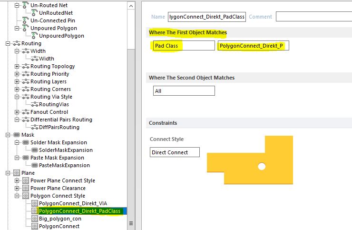Expand the Routing Priority node
The height and width of the screenshot is (230, 352).
click(17, 74)
